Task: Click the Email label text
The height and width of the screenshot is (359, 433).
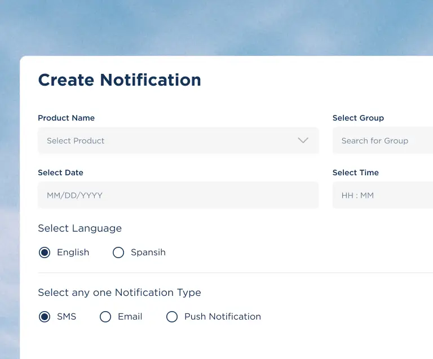Action: [x=130, y=317]
